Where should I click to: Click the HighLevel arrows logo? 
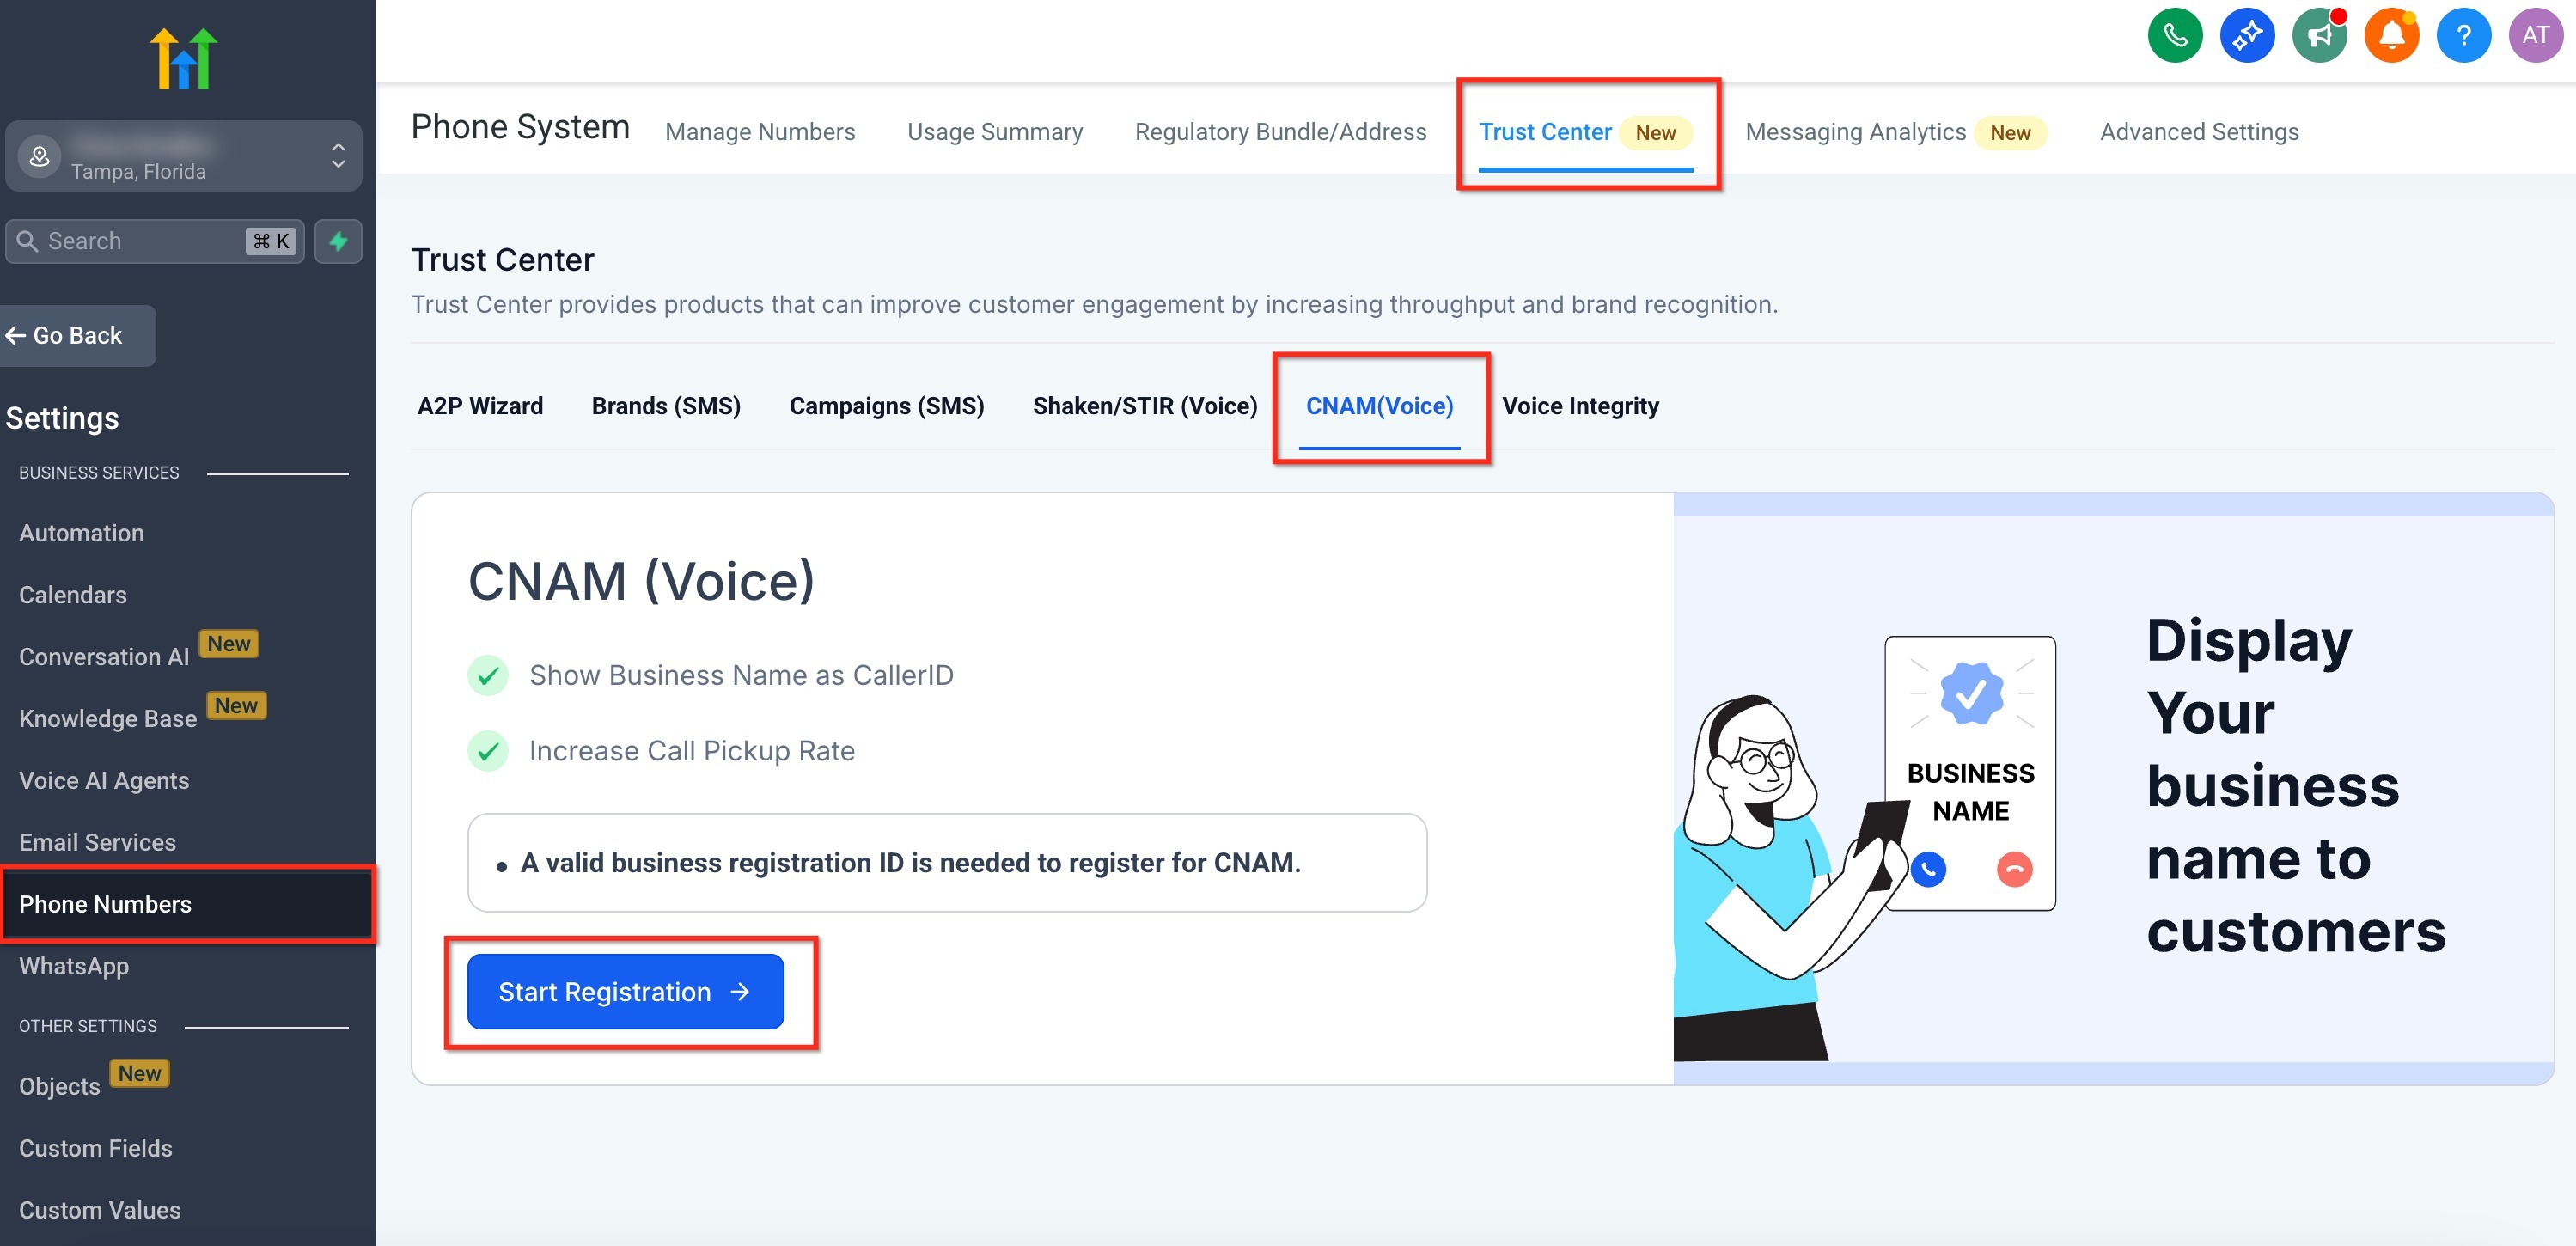pos(184,58)
